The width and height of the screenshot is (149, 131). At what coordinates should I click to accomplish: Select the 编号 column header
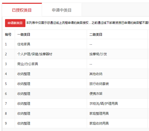8,34
